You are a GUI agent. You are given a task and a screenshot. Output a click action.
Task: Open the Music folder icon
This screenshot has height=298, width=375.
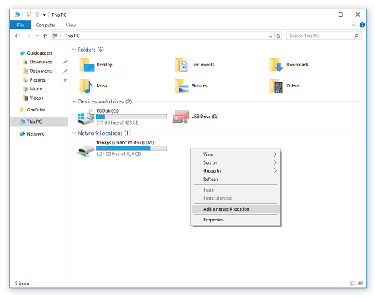click(86, 86)
